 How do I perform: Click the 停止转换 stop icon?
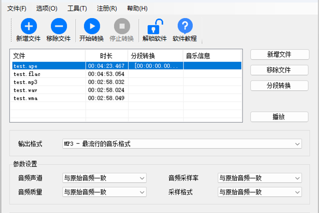click(122, 27)
